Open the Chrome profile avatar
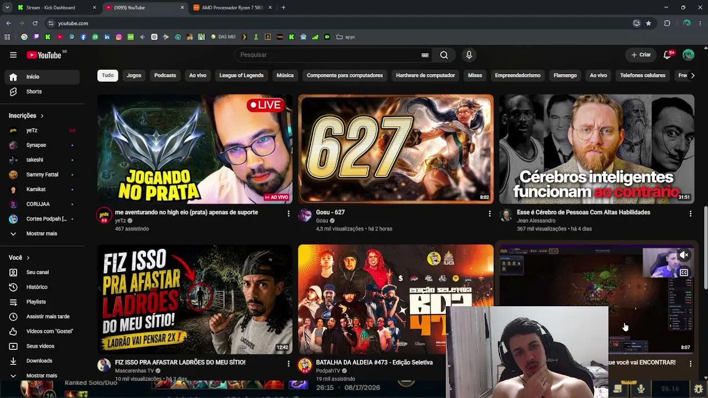The width and height of the screenshot is (708, 398). click(x=687, y=23)
